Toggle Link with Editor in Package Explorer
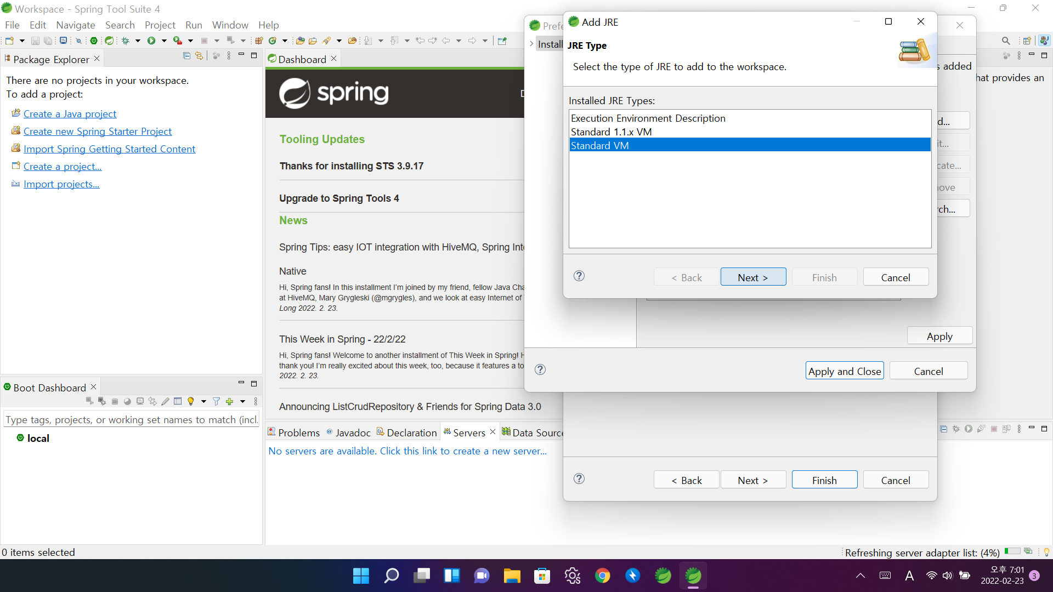1053x592 pixels. tap(199, 55)
